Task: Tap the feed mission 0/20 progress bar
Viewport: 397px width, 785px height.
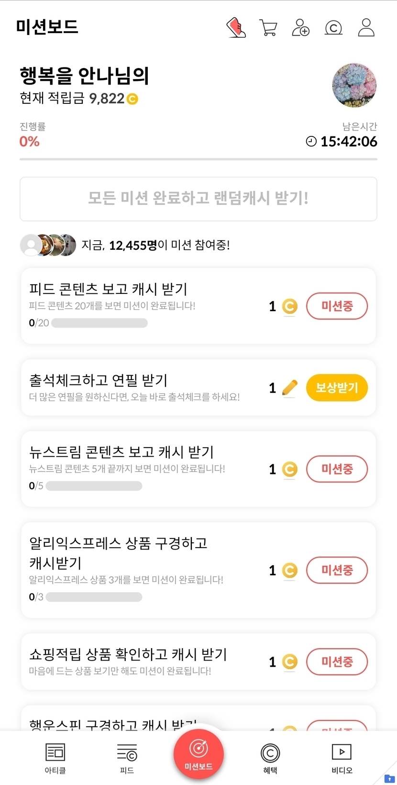Action: point(99,323)
